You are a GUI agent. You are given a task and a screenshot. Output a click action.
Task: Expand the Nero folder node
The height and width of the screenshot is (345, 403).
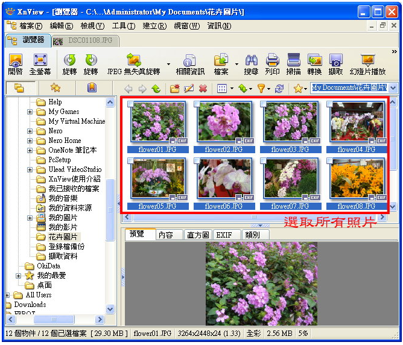pyautogui.click(x=30, y=131)
